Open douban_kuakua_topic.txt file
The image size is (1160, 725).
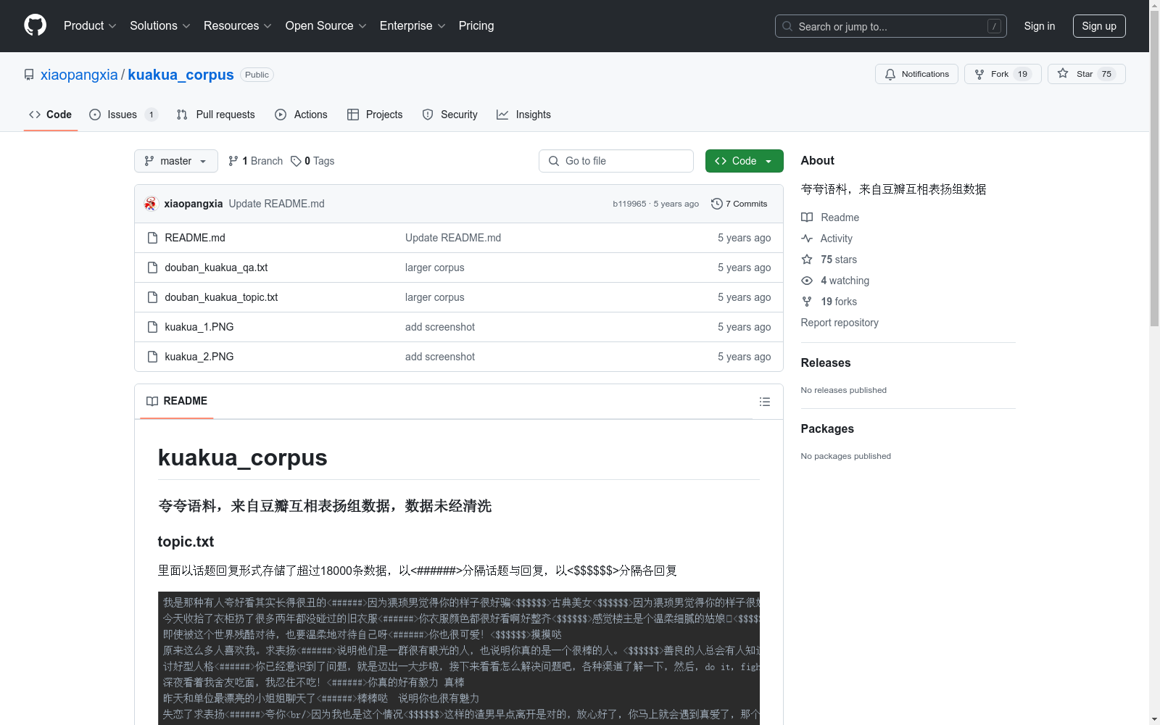coord(221,297)
